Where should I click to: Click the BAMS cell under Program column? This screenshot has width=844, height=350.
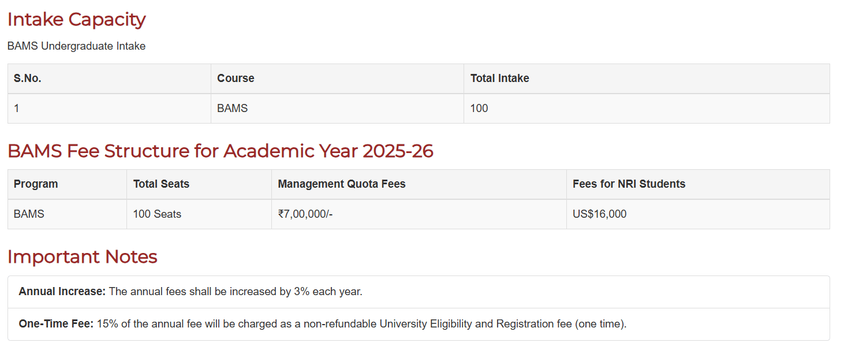click(29, 214)
